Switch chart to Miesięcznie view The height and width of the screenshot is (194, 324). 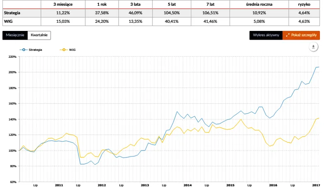tap(15, 35)
